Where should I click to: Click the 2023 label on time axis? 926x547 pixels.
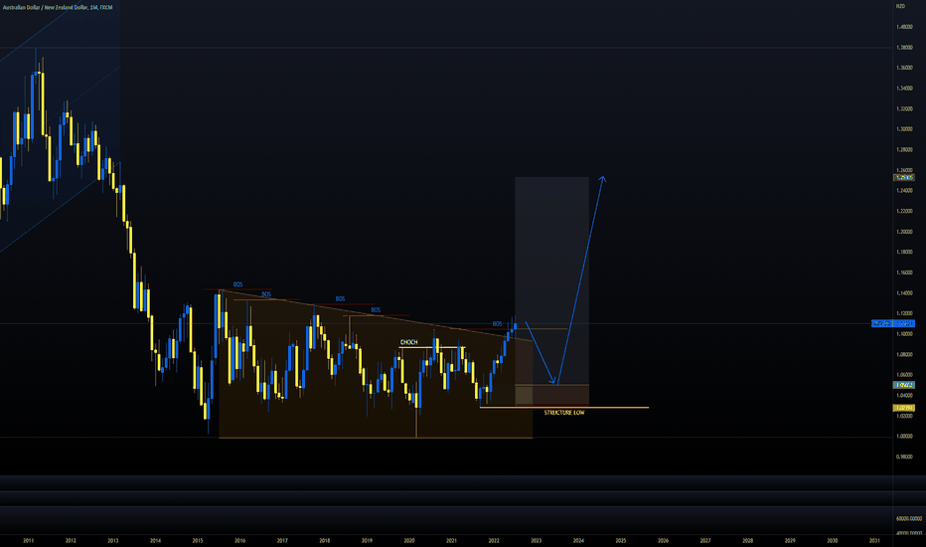click(x=537, y=540)
